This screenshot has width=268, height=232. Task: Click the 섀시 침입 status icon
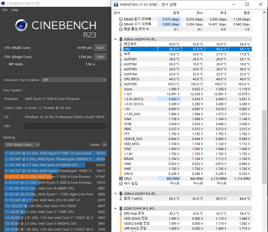pos(121,183)
